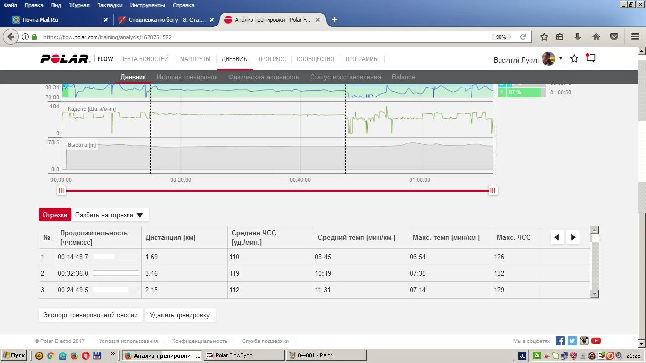Click the Polar logo icon
Viewport: 646px width, 363px height.
point(65,59)
